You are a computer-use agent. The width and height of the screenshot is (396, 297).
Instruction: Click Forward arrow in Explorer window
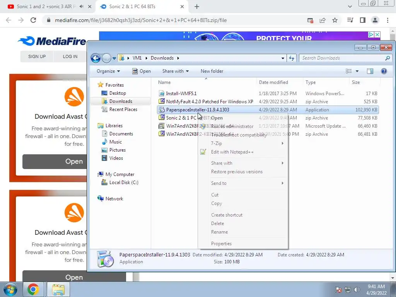click(x=107, y=58)
